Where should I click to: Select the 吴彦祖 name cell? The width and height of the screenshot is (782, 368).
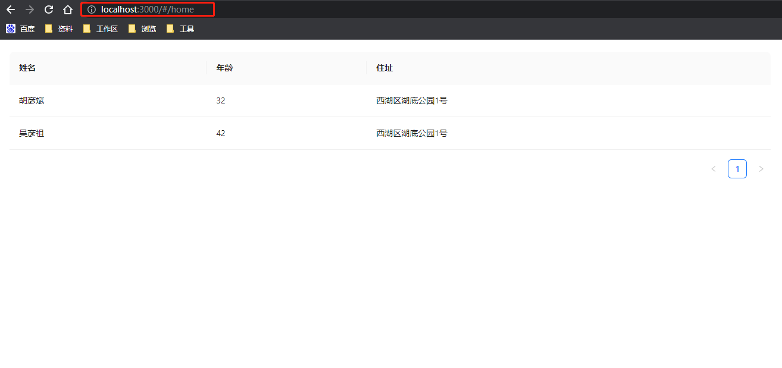(32, 133)
